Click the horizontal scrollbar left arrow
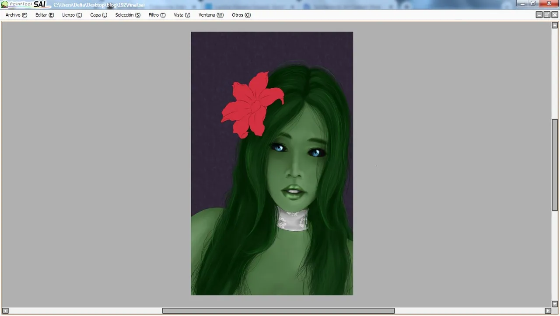560x316 pixels. [5, 311]
